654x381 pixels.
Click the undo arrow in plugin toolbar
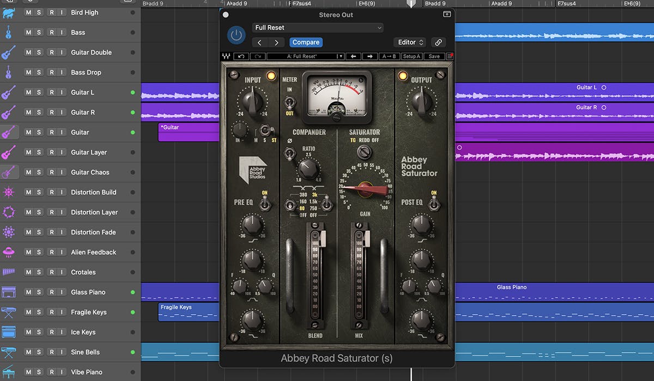(240, 56)
